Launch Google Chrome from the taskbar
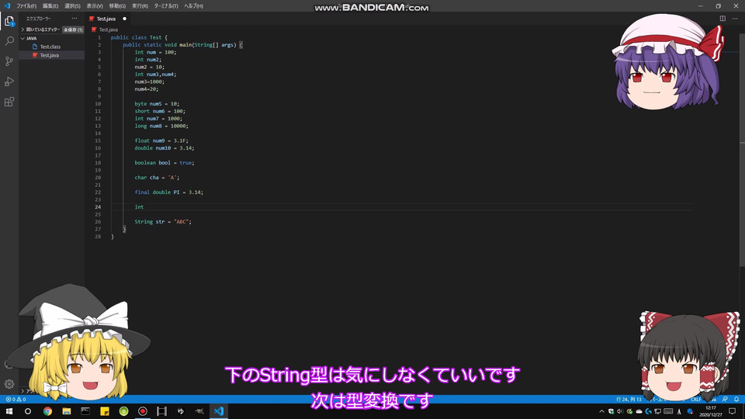 pyautogui.click(x=47, y=411)
